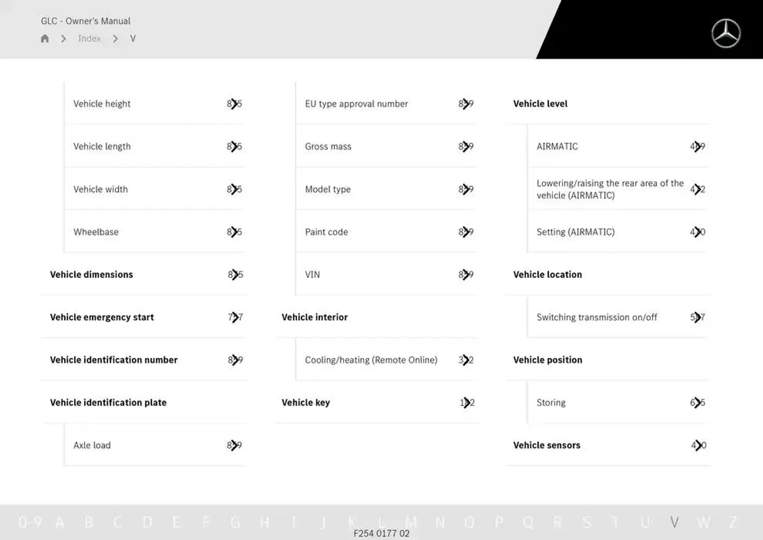Screen dimensions: 763x540
Task: Click the forward arrow next to Vehicle key
Action: click(466, 402)
